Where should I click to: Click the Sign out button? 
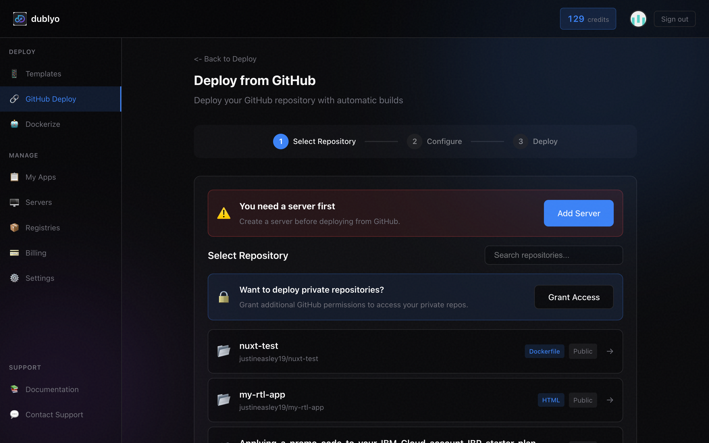[x=674, y=19]
